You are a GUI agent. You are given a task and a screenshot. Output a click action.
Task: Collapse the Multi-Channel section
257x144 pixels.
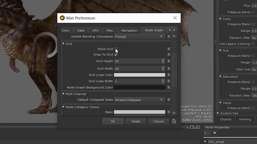63,94
